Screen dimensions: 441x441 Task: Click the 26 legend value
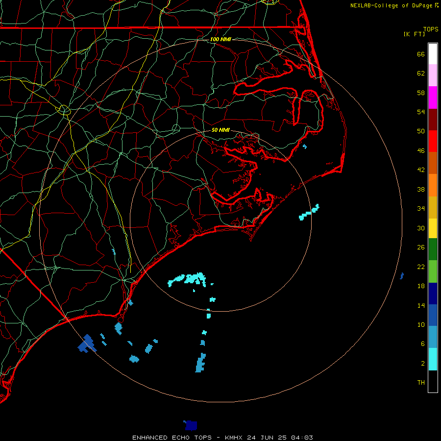(x=421, y=247)
